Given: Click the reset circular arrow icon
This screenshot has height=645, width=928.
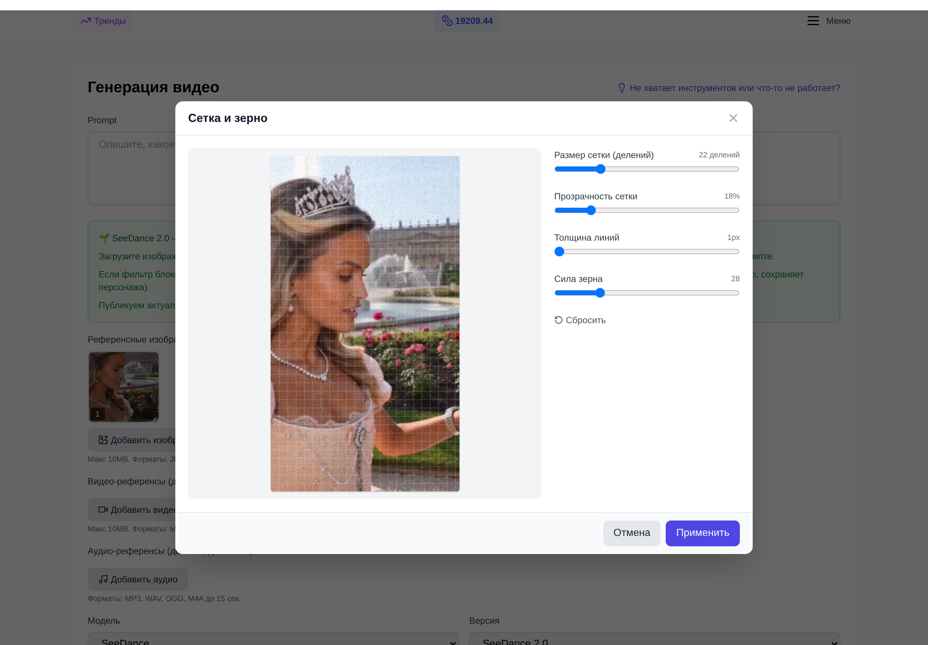Looking at the screenshot, I should coord(559,320).
